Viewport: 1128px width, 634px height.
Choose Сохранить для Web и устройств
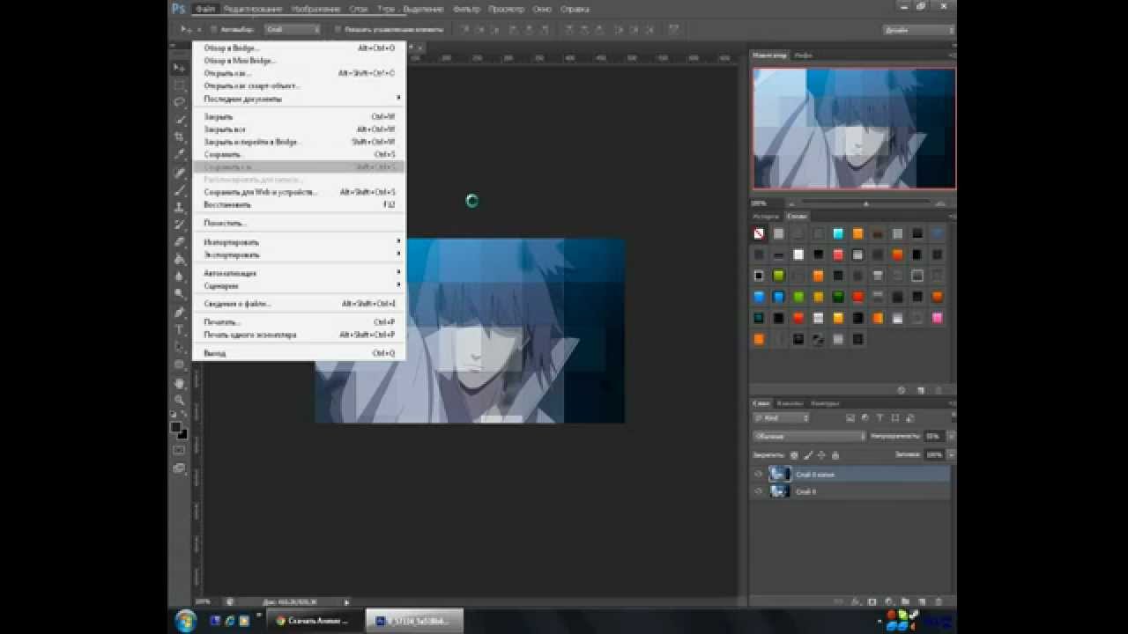(300, 192)
